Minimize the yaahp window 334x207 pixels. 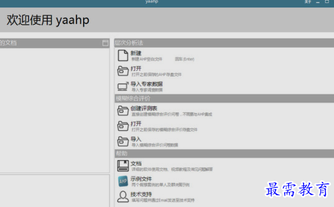point(318,2)
